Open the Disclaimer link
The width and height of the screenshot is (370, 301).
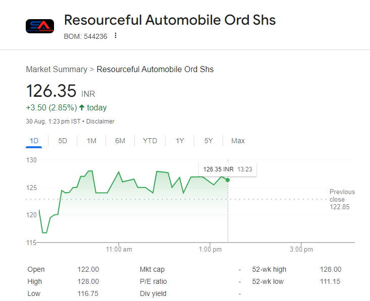[100, 122]
